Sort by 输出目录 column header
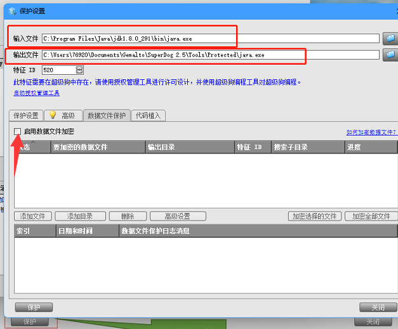 [x=190, y=147]
